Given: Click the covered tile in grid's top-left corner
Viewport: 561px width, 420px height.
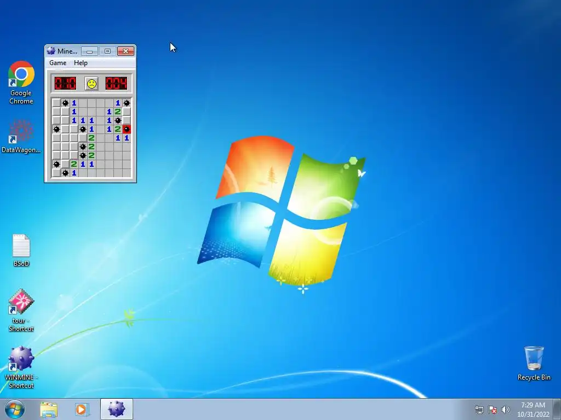Looking at the screenshot, I should point(56,103).
